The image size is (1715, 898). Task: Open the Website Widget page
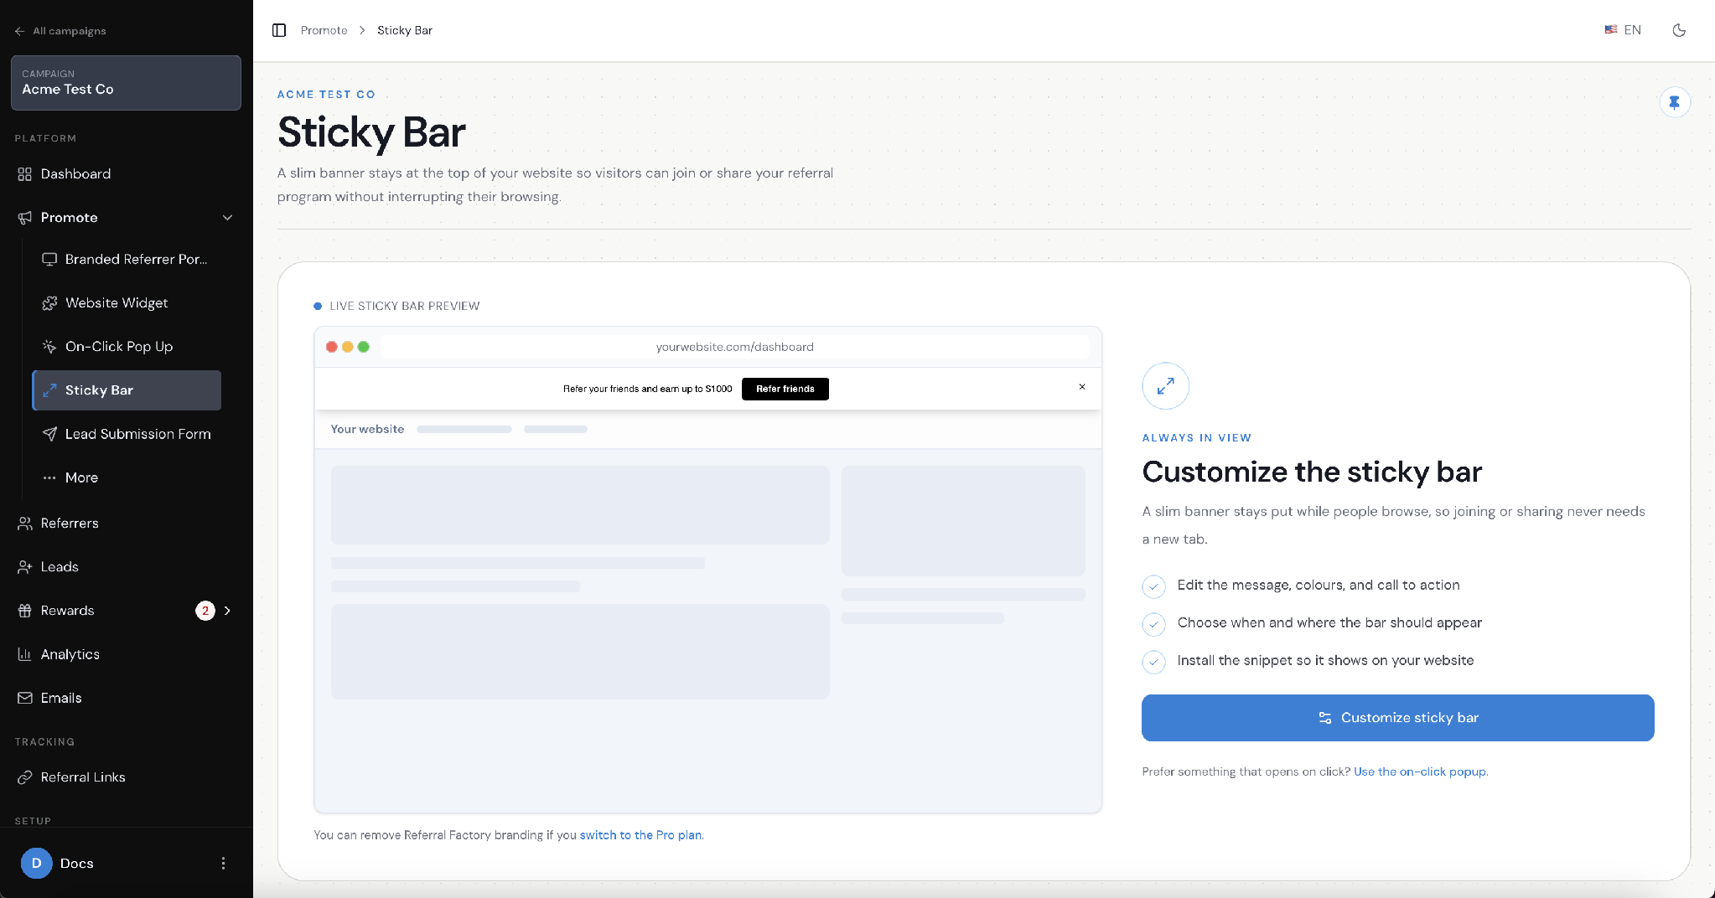tap(127, 303)
